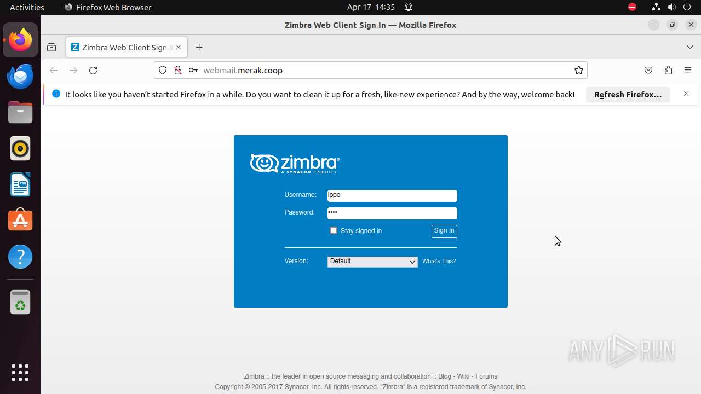Open the Help icon in dock
Screen dimensions: 701x394
[x=20, y=257]
